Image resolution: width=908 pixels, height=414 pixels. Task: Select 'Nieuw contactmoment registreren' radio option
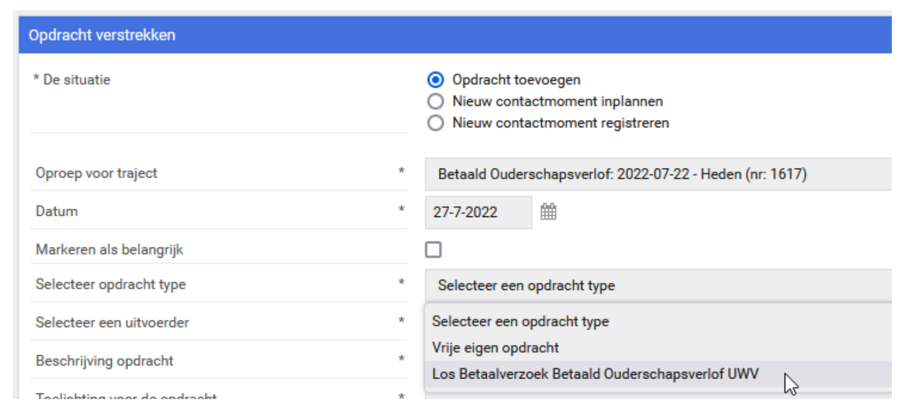pyautogui.click(x=436, y=123)
